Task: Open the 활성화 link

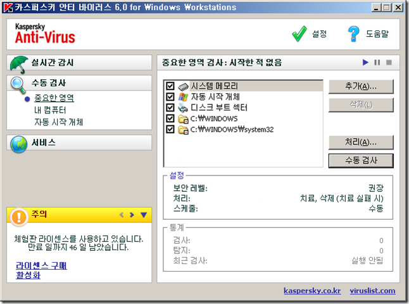Action: click(x=28, y=275)
